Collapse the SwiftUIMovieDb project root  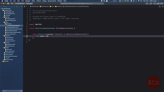[1, 8]
